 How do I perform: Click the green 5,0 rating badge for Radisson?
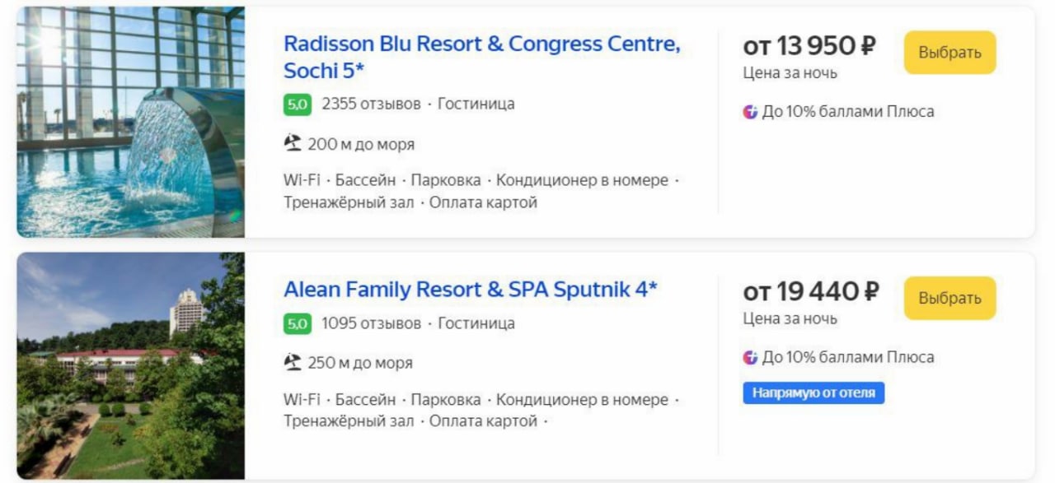coord(297,104)
